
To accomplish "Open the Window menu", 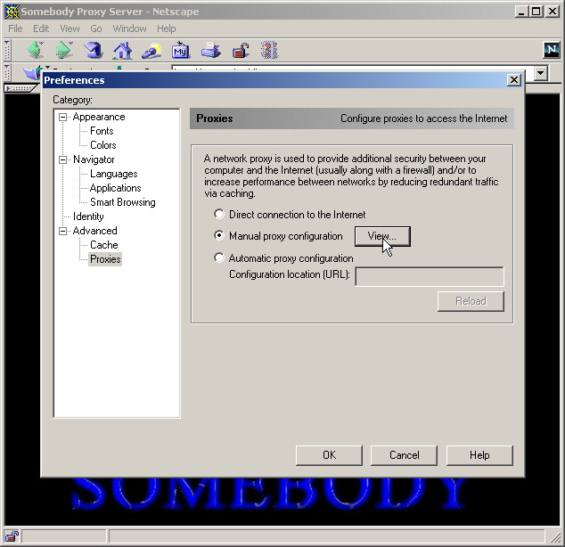I will coord(129,29).
